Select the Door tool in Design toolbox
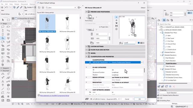 [x=3, y=34]
